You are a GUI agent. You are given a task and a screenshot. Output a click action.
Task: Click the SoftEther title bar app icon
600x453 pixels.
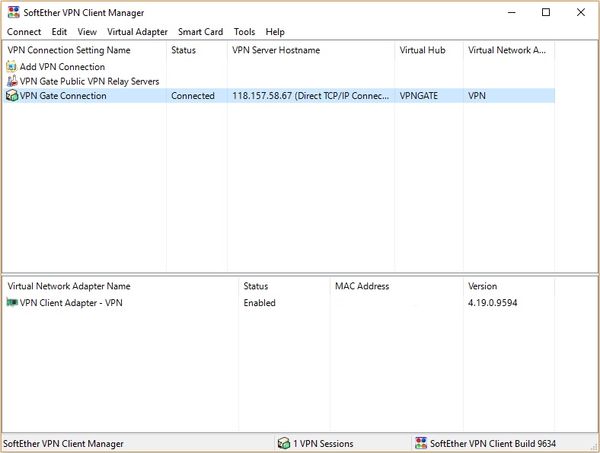click(14, 12)
